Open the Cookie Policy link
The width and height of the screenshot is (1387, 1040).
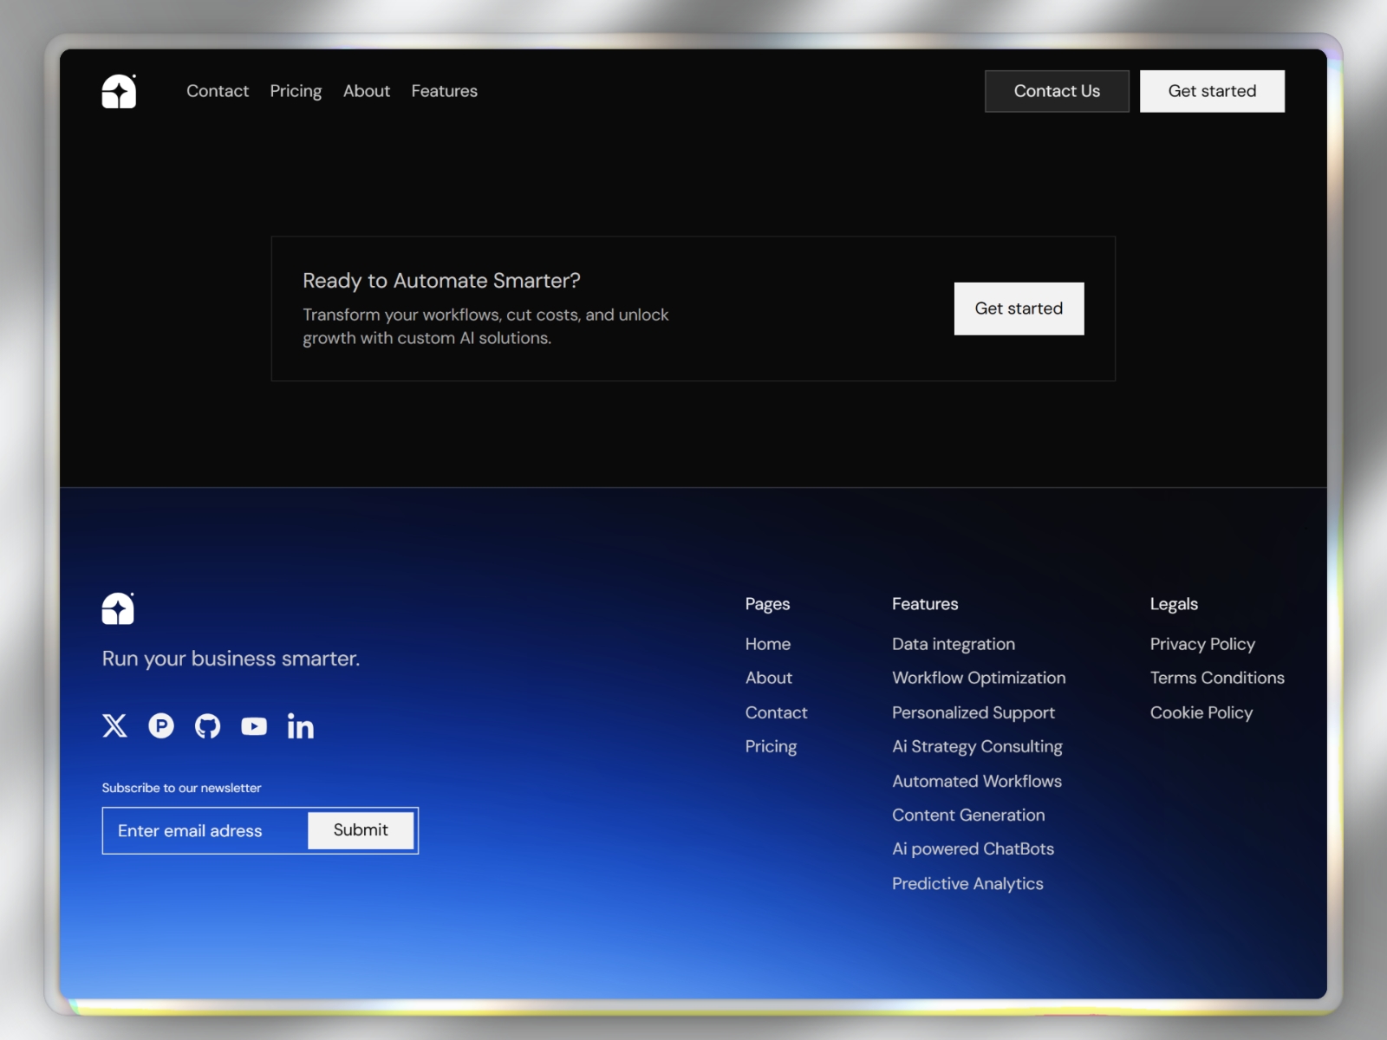pyautogui.click(x=1201, y=712)
